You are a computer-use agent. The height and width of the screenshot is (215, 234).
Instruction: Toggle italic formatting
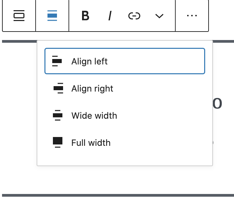coord(110,16)
